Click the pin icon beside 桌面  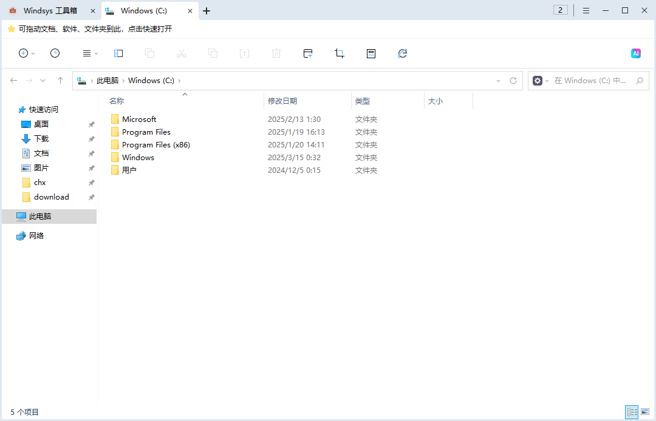92,124
